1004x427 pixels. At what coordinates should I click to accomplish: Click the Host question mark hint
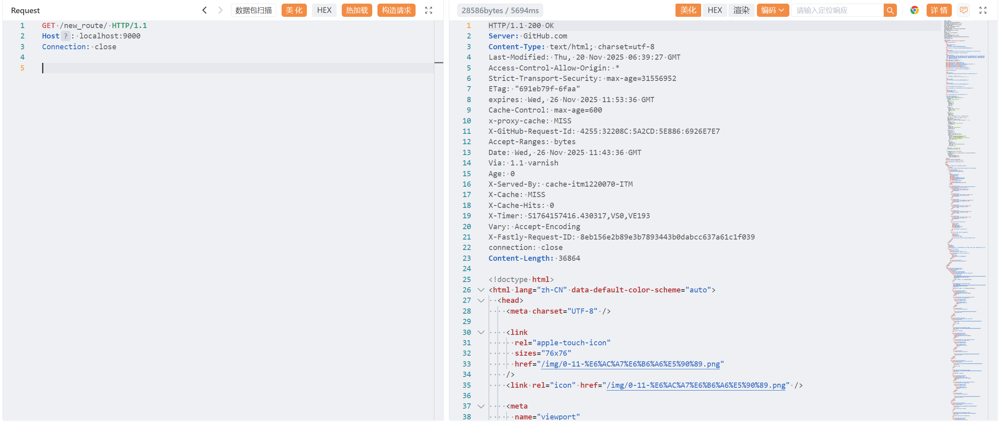pos(66,36)
